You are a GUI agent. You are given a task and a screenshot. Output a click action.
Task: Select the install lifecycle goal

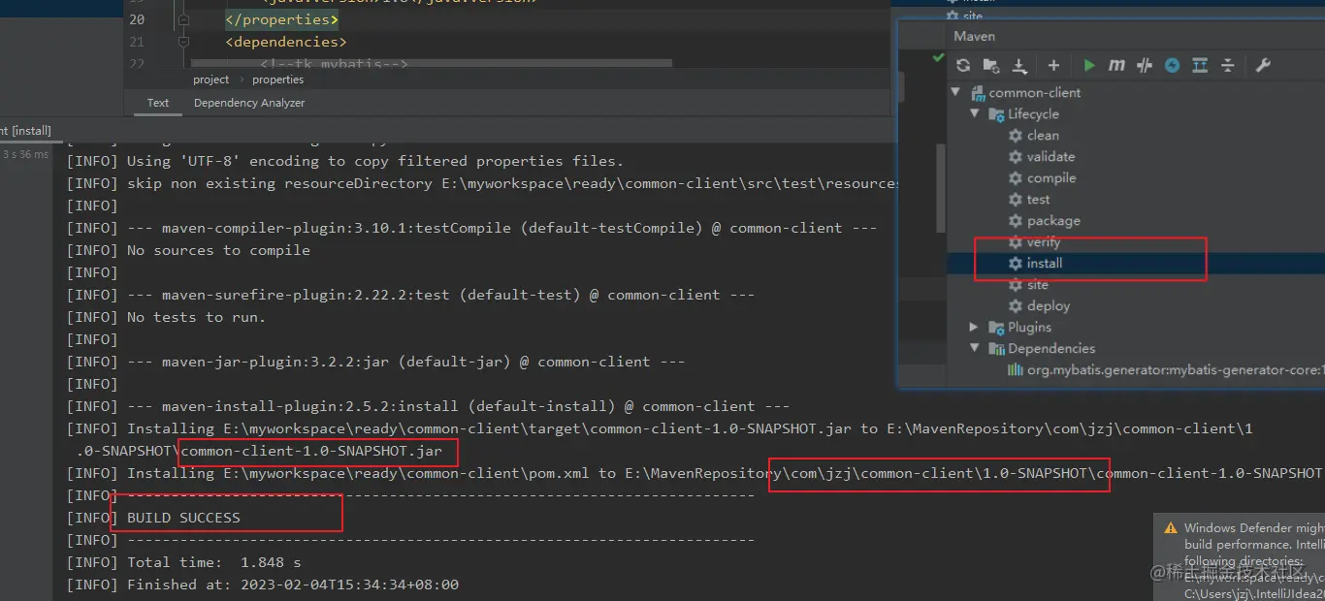click(1036, 263)
